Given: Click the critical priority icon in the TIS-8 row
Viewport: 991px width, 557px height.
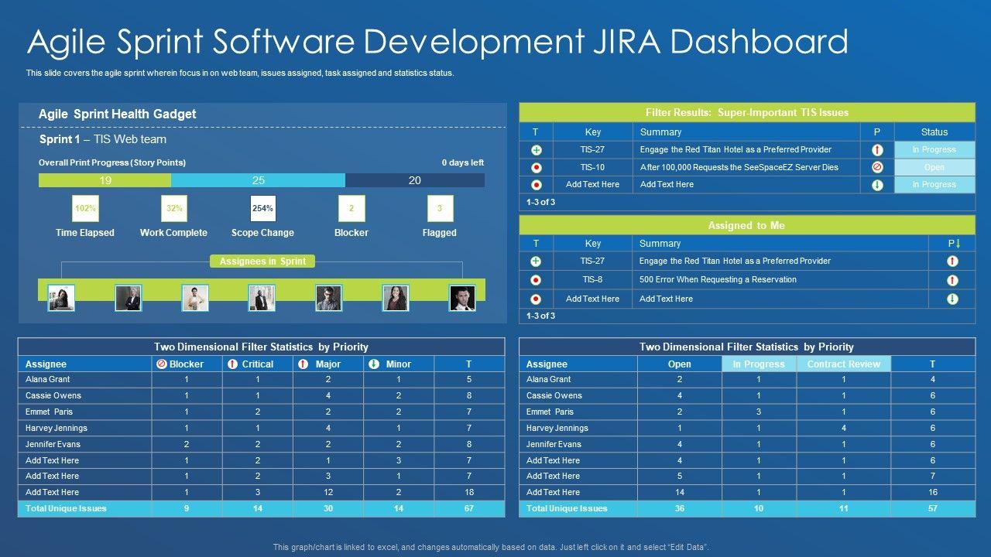Looking at the screenshot, I should pos(952,280).
